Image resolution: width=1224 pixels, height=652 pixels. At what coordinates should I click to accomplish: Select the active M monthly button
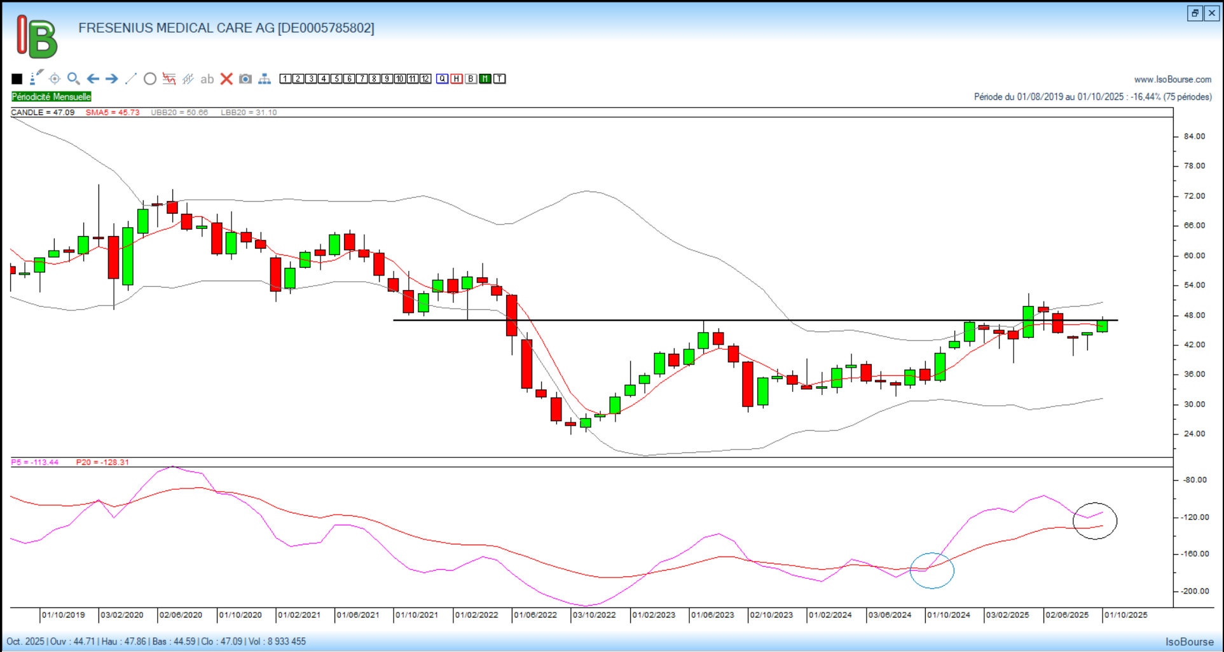pyautogui.click(x=485, y=79)
